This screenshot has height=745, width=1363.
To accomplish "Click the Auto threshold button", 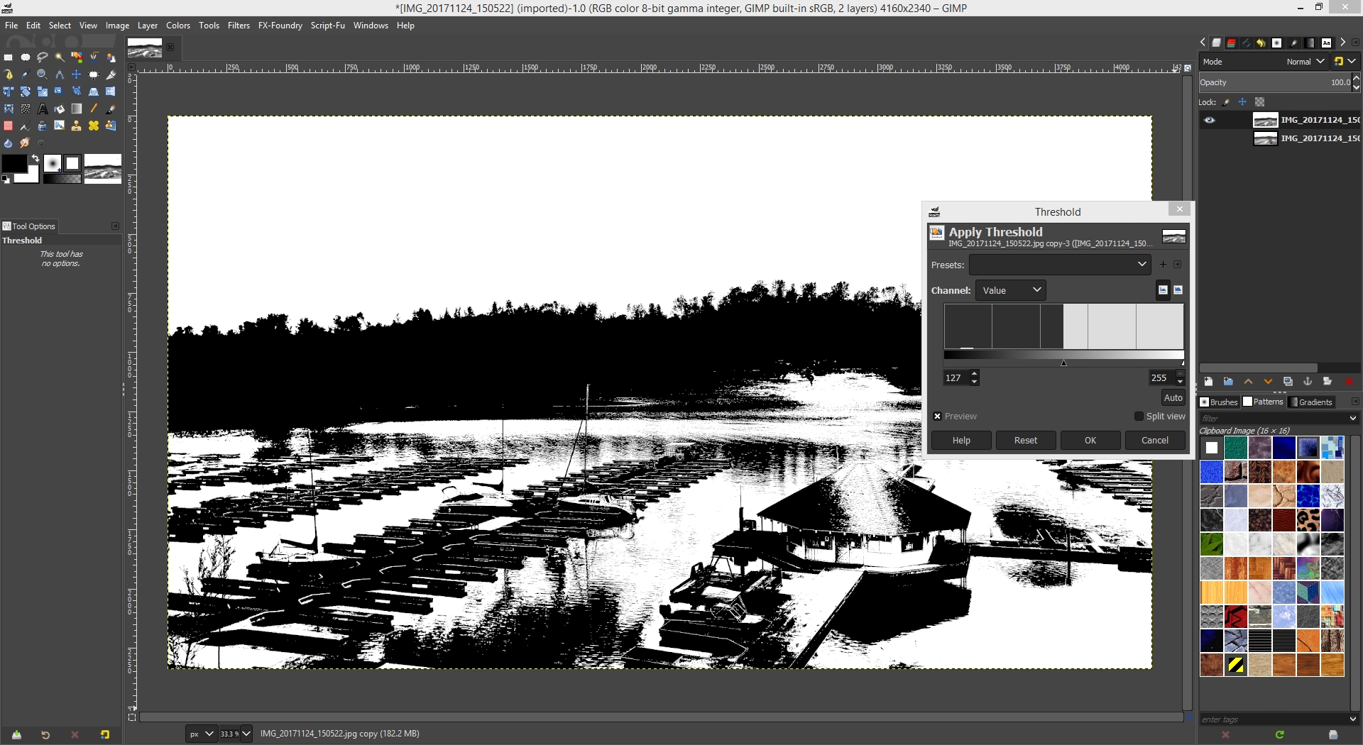I will point(1173,398).
